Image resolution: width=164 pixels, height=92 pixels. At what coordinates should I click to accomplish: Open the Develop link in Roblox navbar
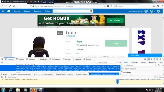[37, 11]
